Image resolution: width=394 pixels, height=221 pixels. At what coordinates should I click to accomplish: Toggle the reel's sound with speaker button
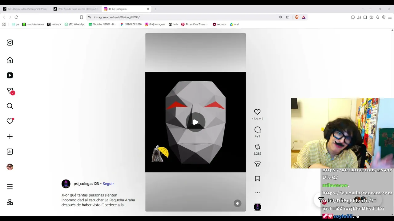pos(237,203)
